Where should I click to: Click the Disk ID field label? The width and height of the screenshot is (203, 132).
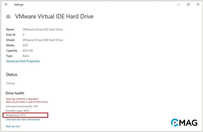[x=11, y=35]
